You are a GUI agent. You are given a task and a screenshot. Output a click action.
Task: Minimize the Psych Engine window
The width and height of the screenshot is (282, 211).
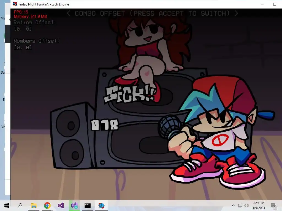(x=262, y=4)
